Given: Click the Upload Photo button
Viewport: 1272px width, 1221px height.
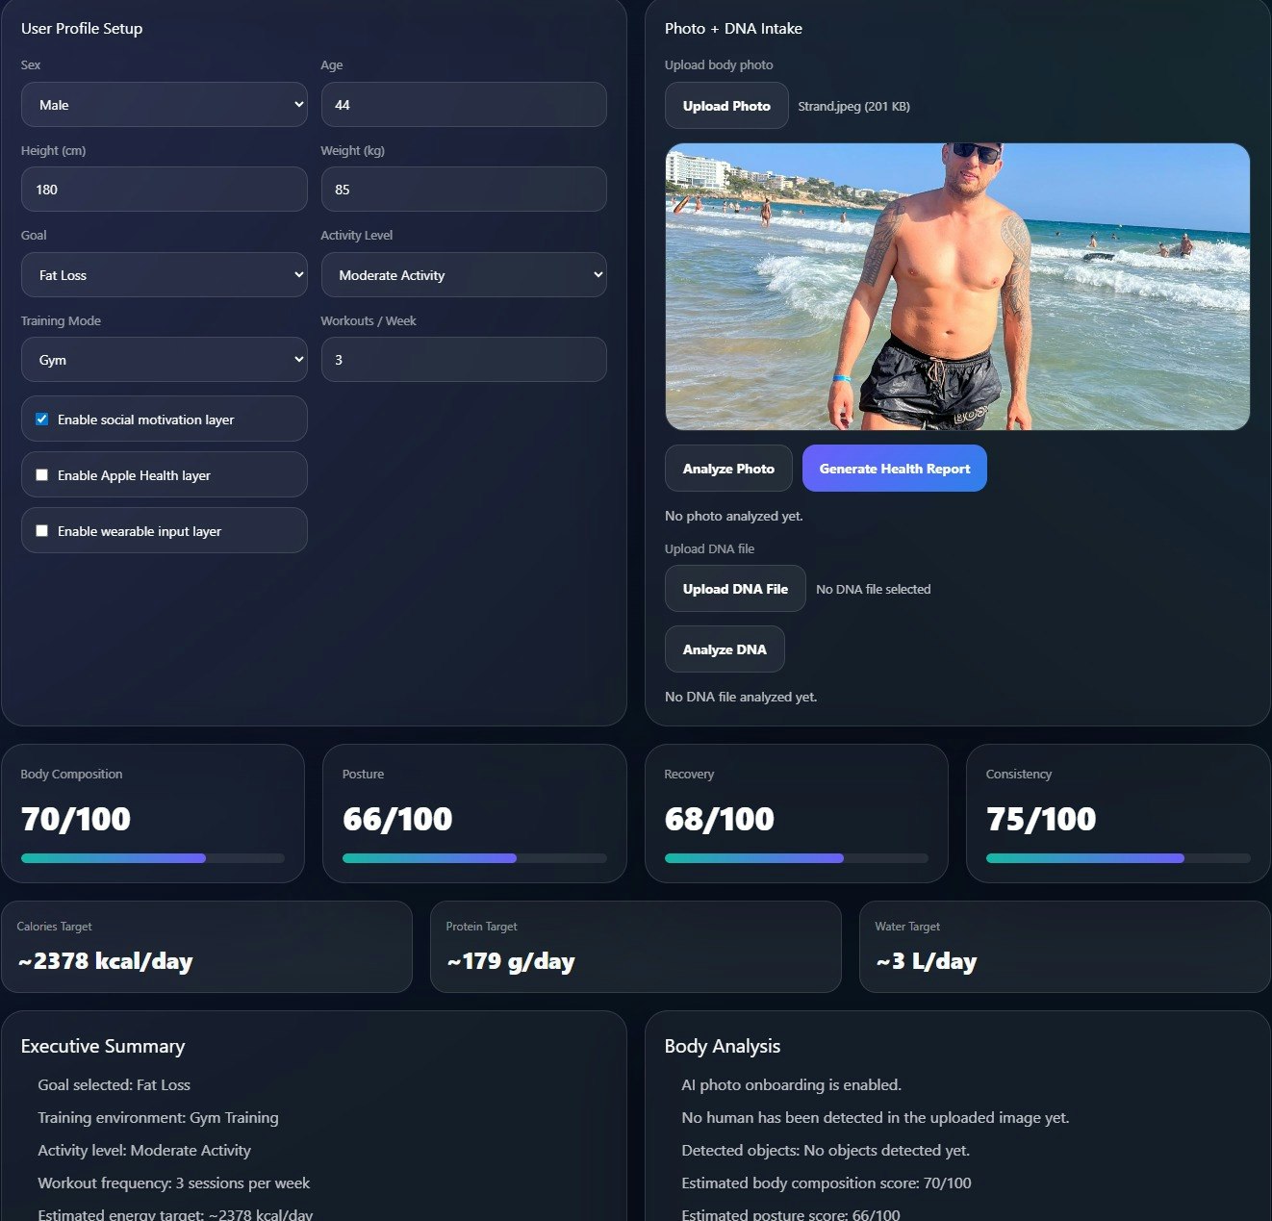Looking at the screenshot, I should click(x=725, y=105).
